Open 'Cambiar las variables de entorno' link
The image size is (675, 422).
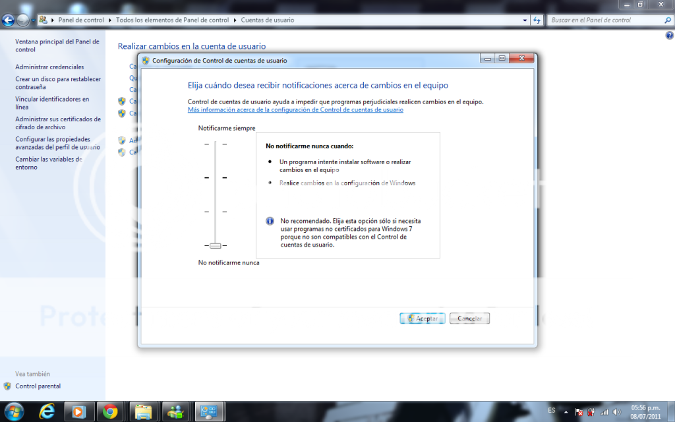click(x=49, y=164)
